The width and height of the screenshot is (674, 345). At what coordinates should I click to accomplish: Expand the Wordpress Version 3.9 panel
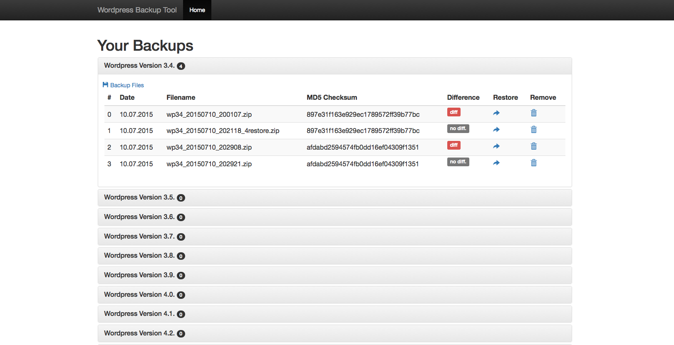coord(335,275)
